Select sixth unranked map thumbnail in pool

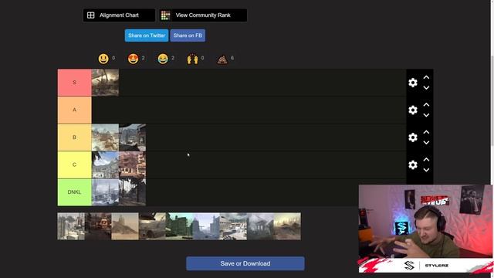[x=206, y=226]
